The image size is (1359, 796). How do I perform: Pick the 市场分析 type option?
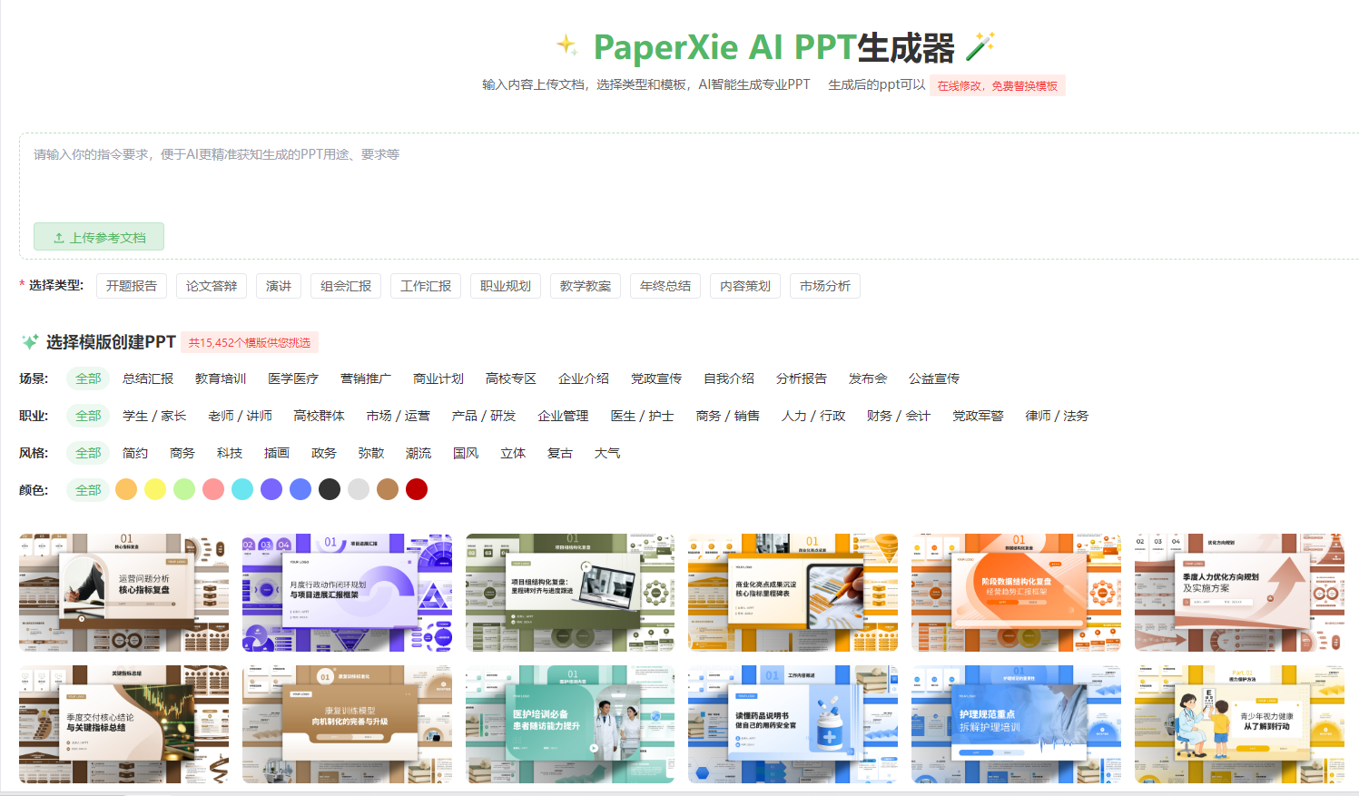tap(824, 286)
